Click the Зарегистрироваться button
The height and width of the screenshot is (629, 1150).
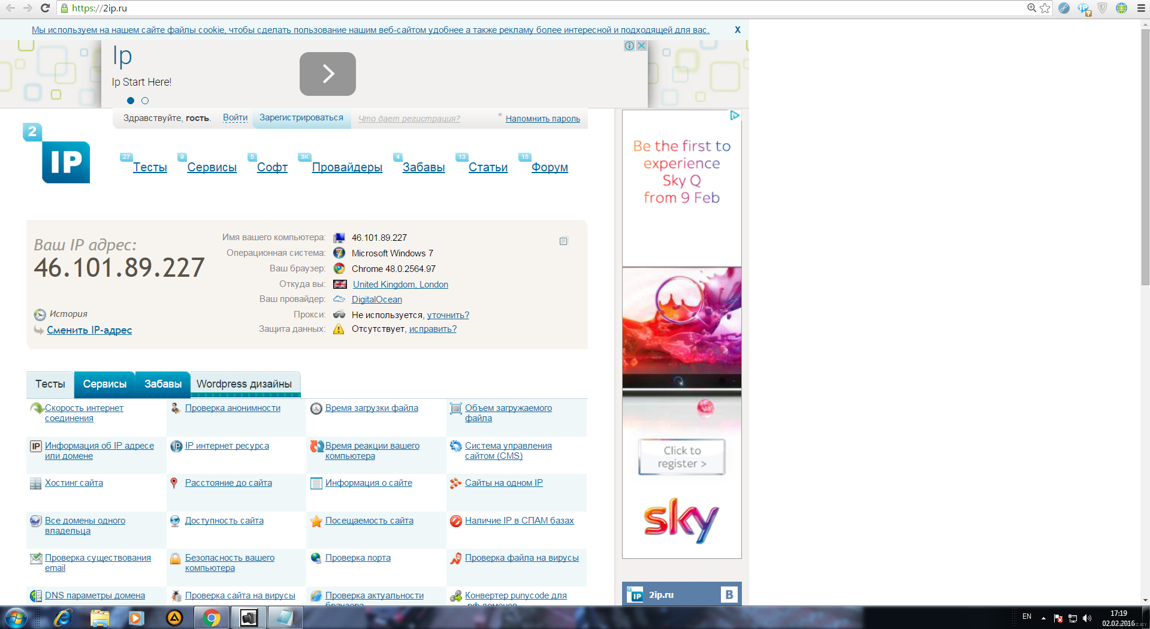(301, 117)
